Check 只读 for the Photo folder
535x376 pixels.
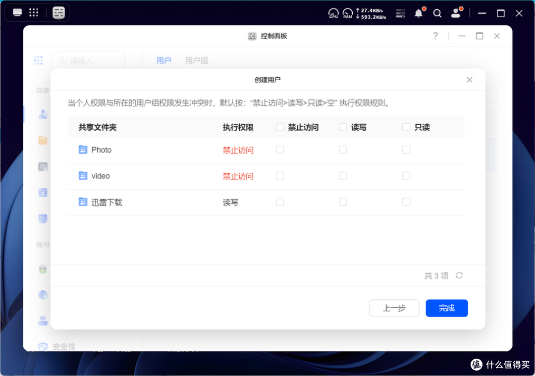(406, 150)
